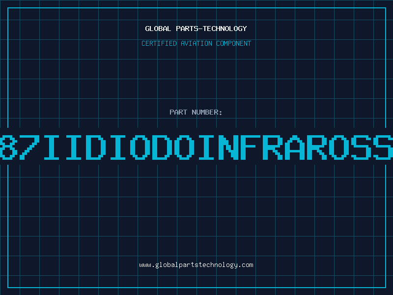The width and height of the screenshot is (393, 295).
Task: Click the word TECHNOLOGY in the header
Action: pos(225,29)
